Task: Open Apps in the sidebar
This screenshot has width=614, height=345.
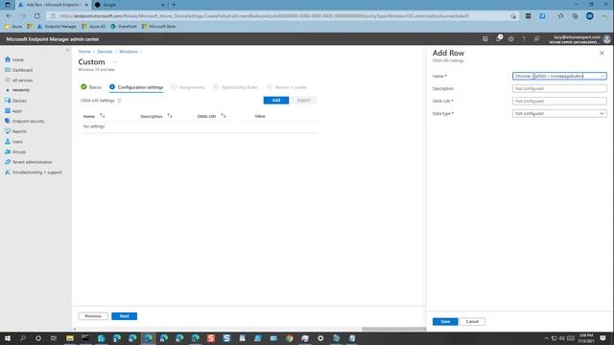Action: point(13,111)
